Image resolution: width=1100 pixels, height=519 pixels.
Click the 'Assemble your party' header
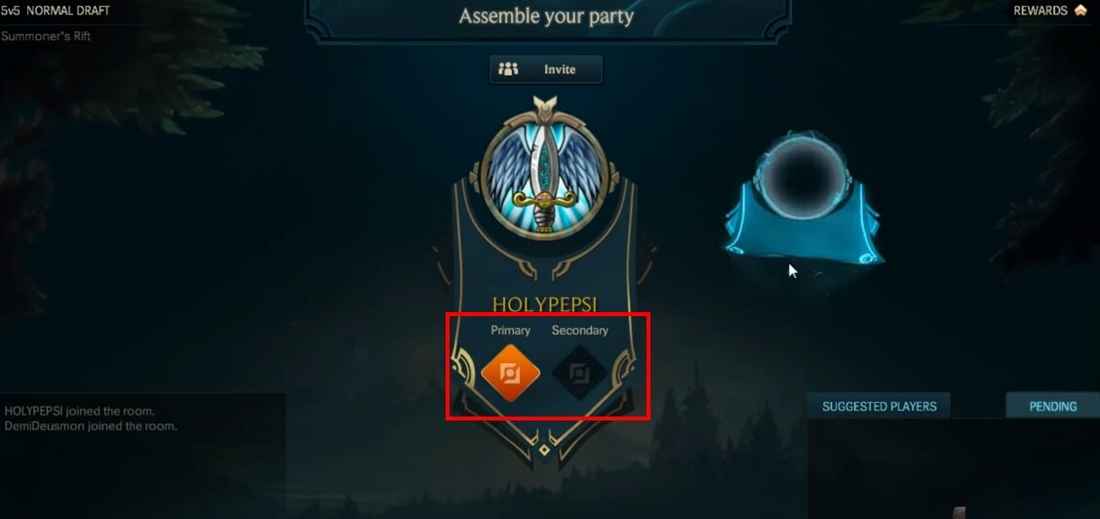click(546, 17)
